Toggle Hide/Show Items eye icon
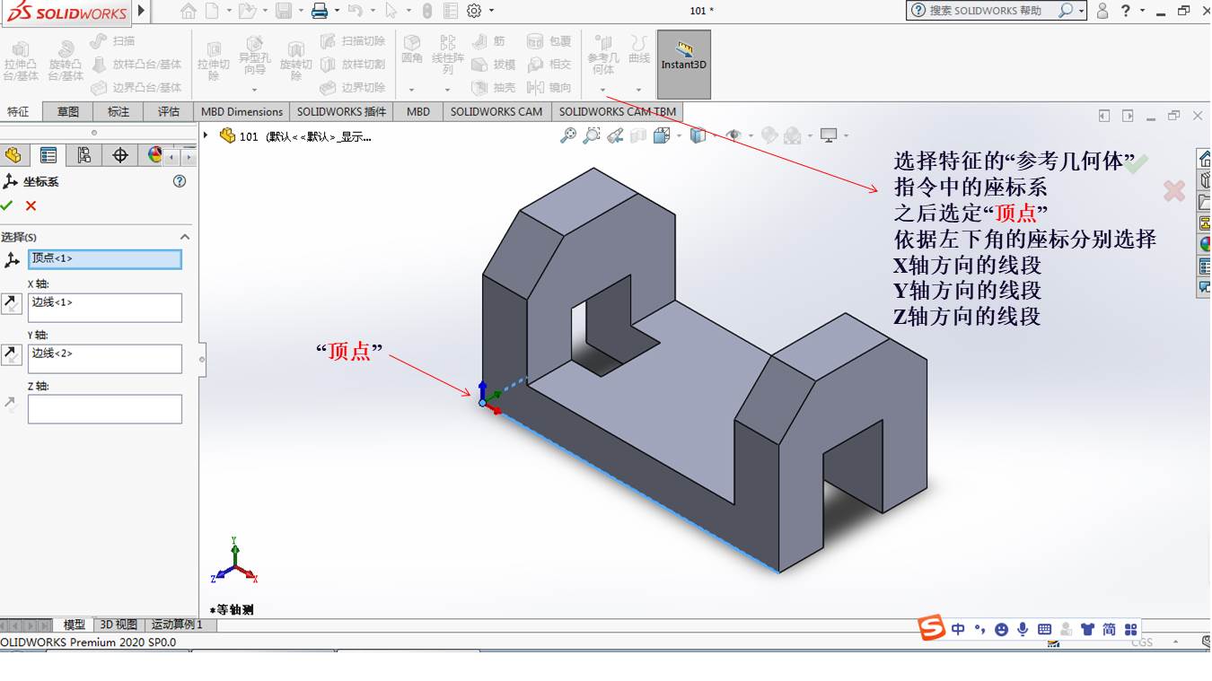The width and height of the screenshot is (1212, 681). [x=734, y=135]
